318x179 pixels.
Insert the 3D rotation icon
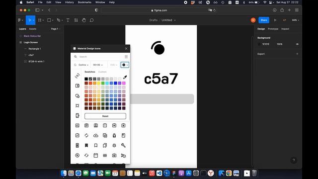[78, 76]
